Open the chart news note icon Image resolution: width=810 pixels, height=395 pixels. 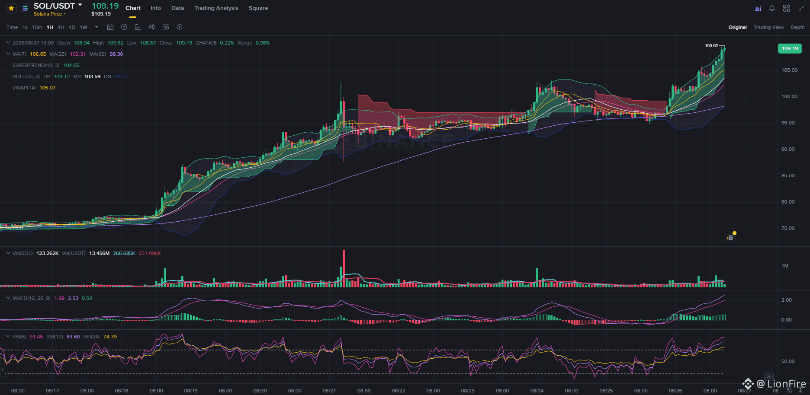click(x=730, y=237)
